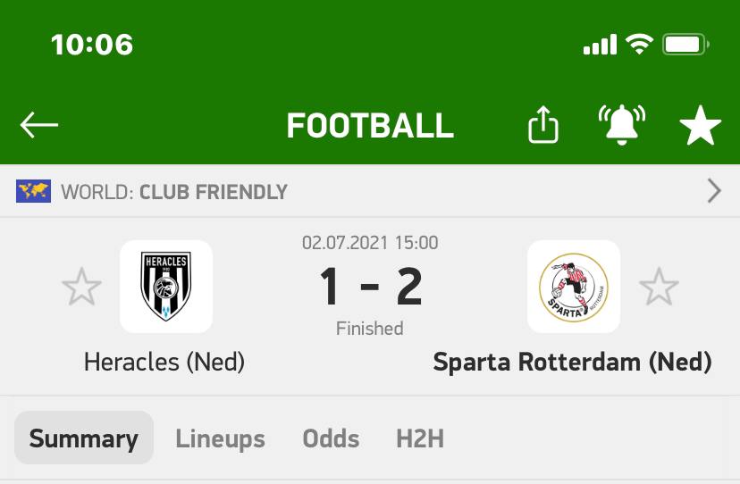Tap the Sparta Rotterdam (Ned) team name

click(x=573, y=362)
